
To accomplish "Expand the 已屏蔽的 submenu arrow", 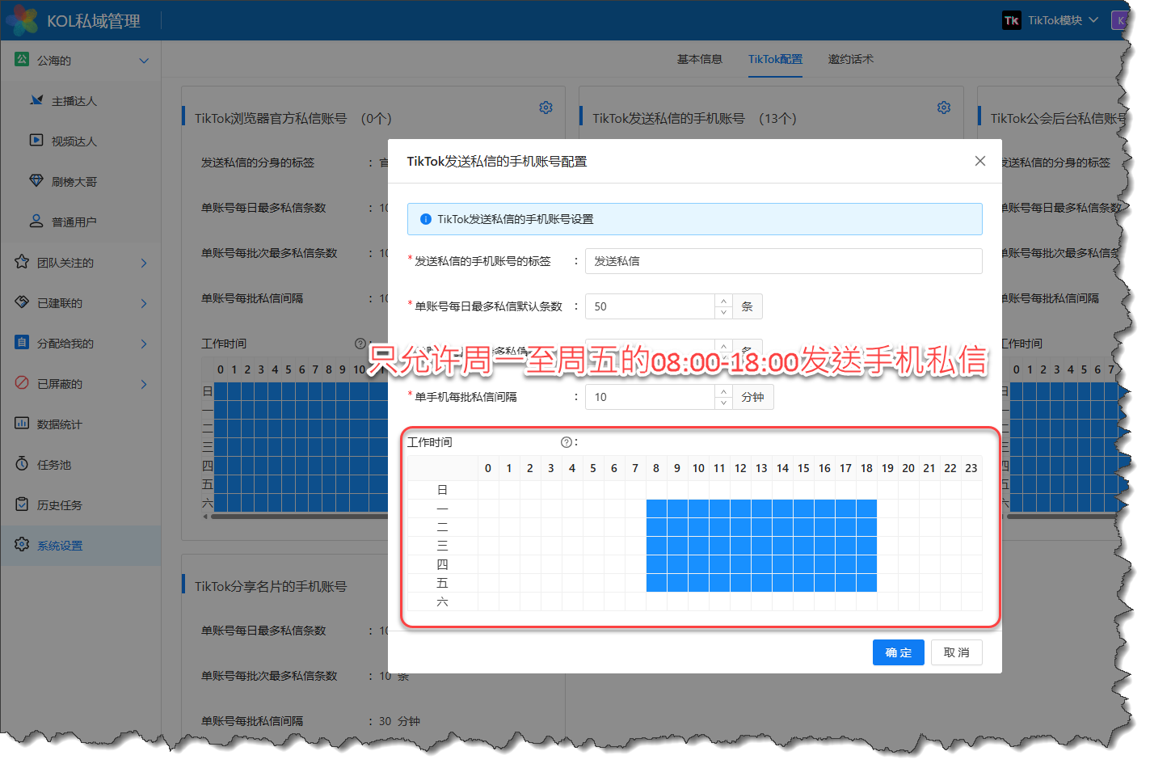I will [x=144, y=384].
